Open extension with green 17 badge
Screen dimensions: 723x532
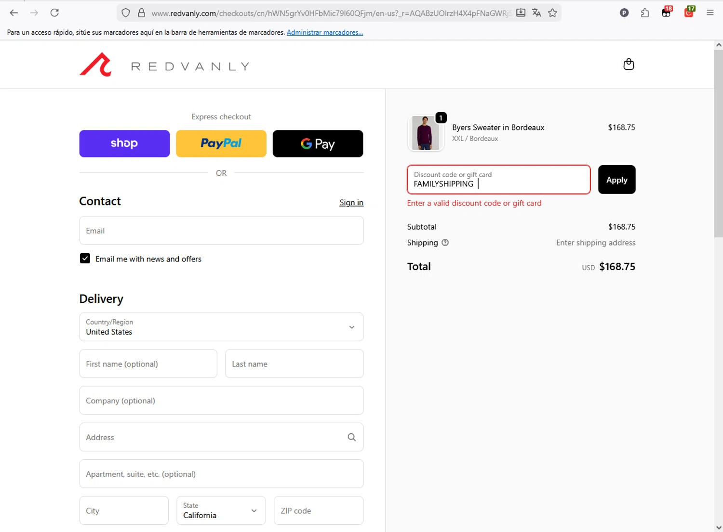[x=689, y=12]
